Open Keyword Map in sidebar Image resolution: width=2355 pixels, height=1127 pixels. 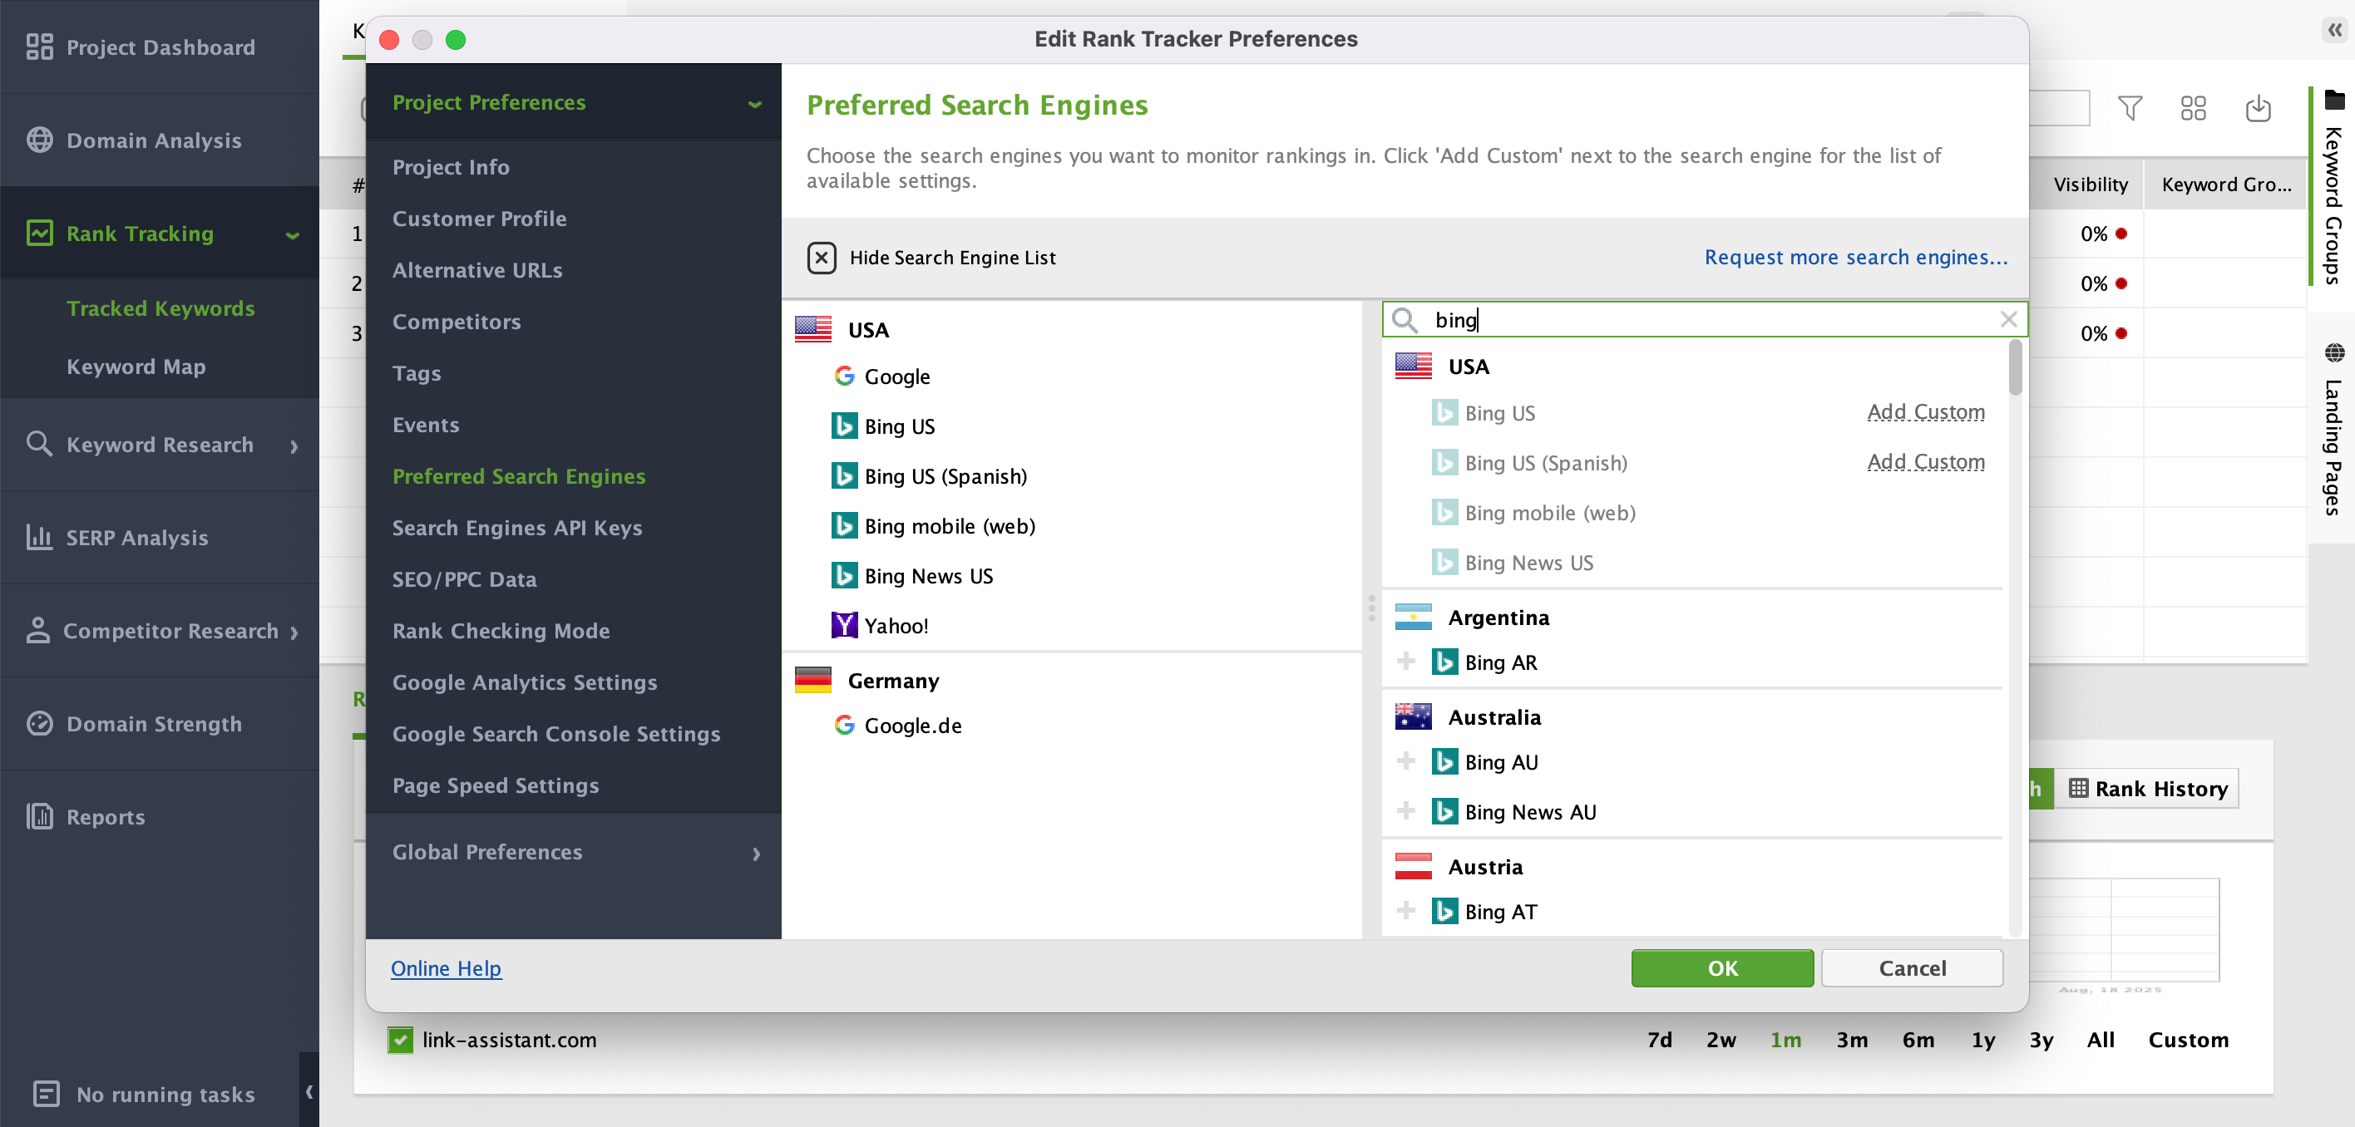[x=136, y=367]
